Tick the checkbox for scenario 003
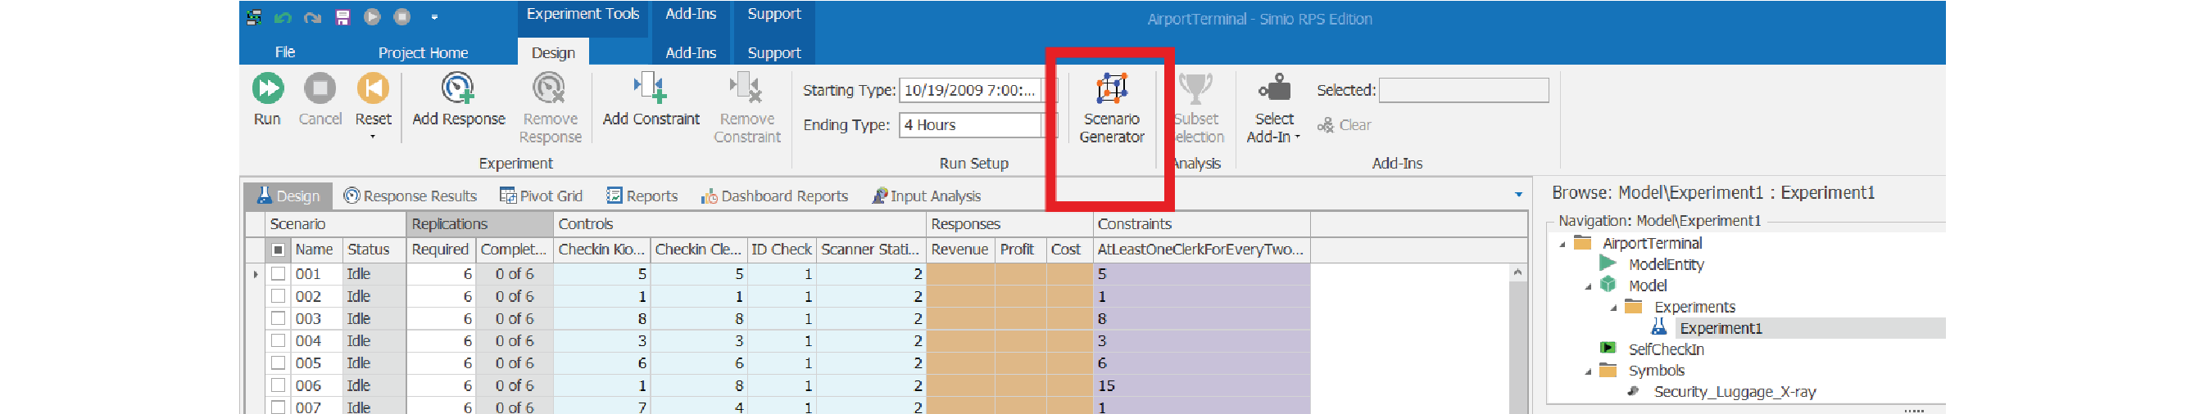Viewport: 2186px width, 414px height. point(278,318)
